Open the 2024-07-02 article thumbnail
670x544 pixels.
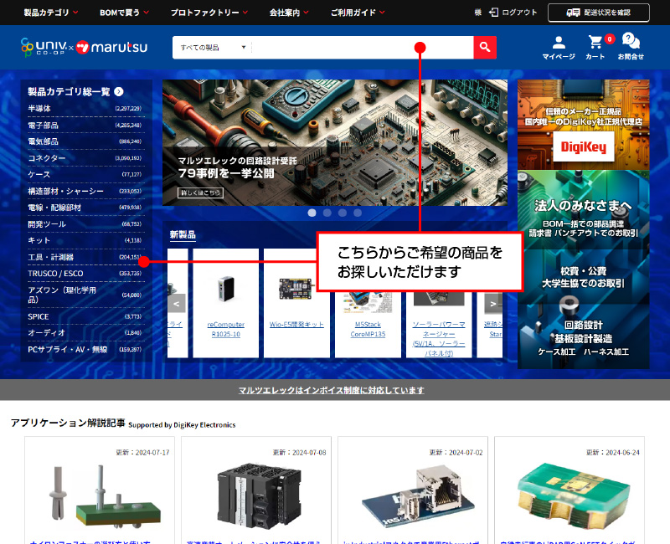(417, 497)
